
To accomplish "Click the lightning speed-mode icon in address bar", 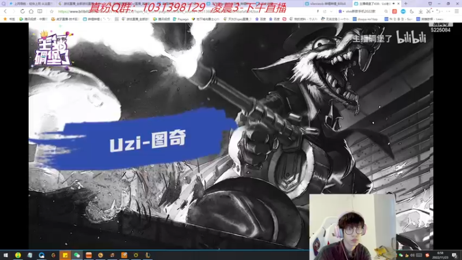I will click(x=318, y=12).
